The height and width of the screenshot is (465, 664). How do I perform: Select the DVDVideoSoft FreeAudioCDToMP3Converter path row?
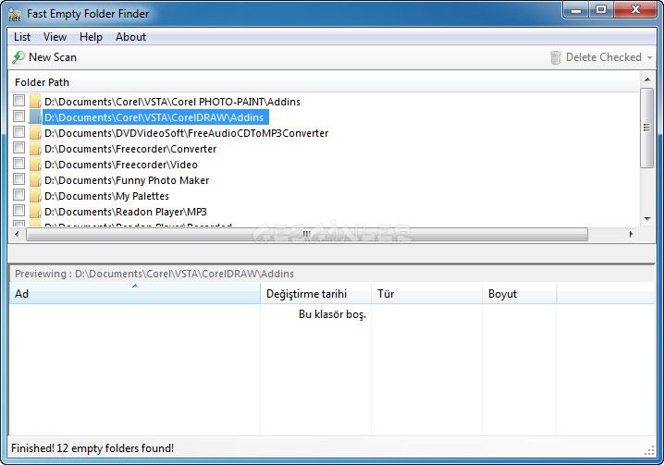pos(186,133)
